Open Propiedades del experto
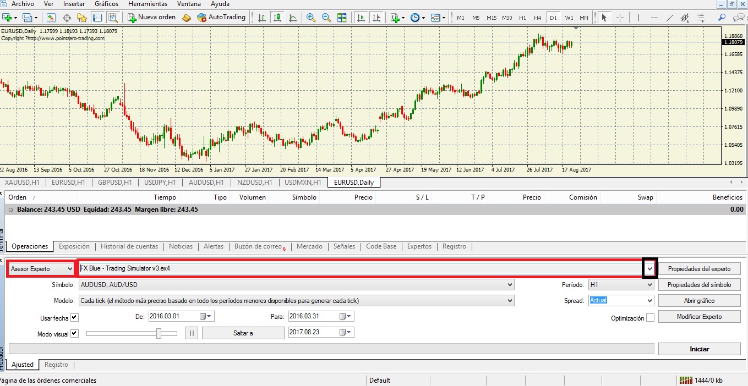748x386 pixels. point(699,268)
